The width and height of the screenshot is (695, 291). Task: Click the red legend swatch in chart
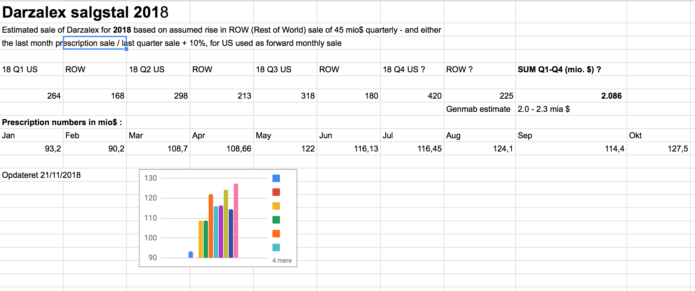(x=276, y=192)
